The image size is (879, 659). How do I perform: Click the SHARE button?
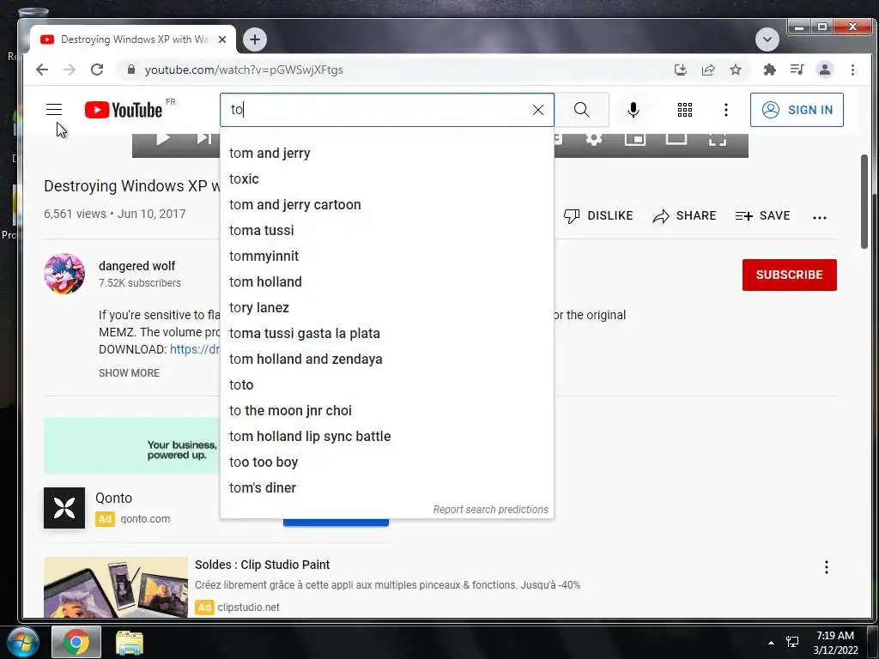[684, 215]
